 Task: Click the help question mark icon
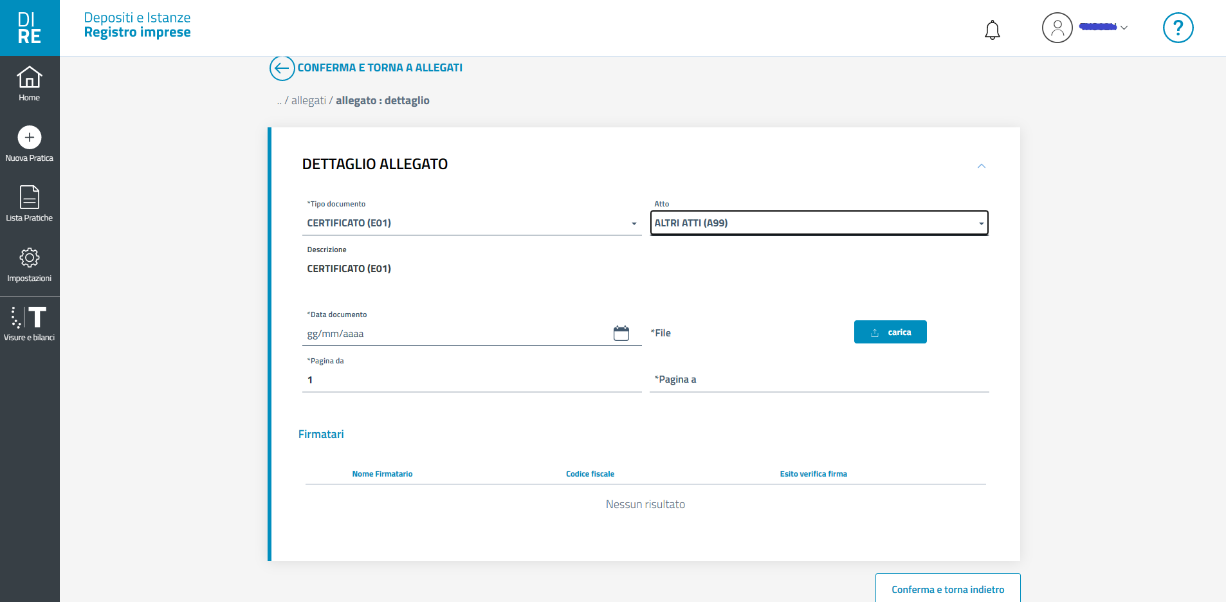pos(1177,28)
